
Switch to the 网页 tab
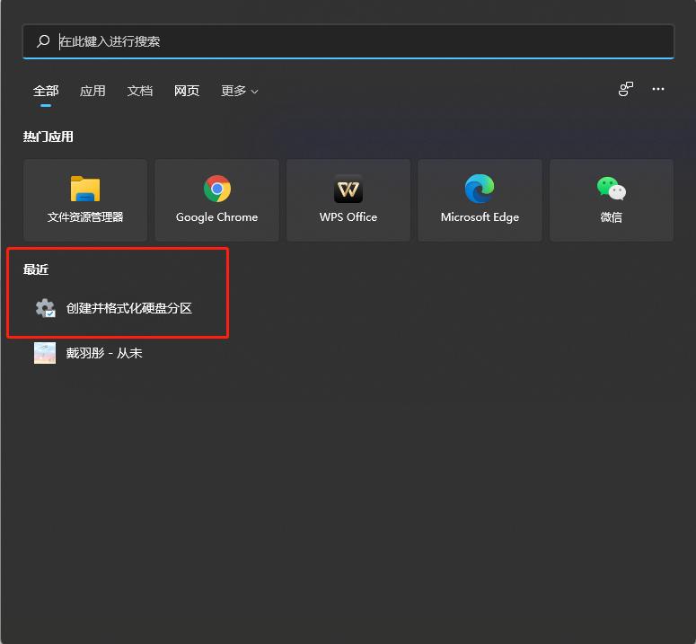(x=187, y=91)
